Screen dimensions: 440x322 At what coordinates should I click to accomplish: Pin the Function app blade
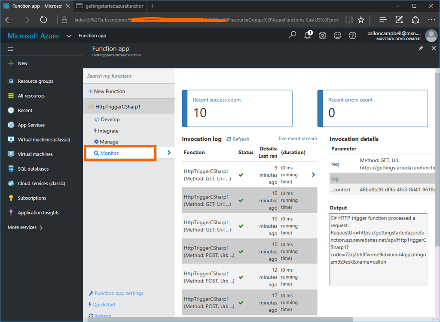tap(421, 48)
